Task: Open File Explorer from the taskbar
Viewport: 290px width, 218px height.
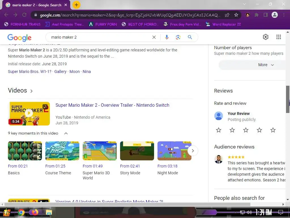Action: (49, 212)
